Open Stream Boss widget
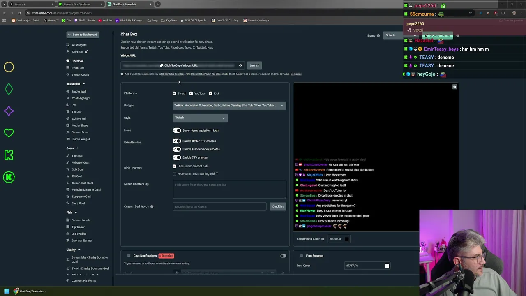Viewport: 526px width, 296px height. [80, 132]
